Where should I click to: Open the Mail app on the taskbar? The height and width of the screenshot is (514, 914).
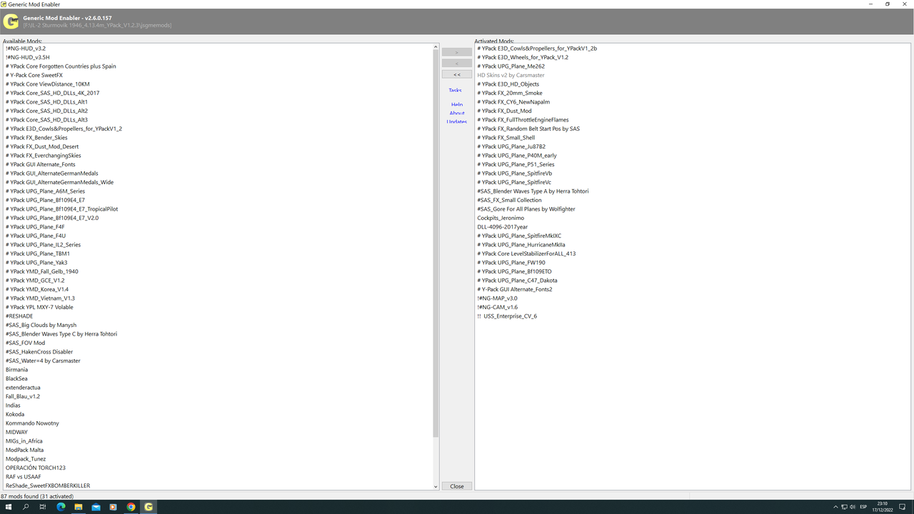[x=96, y=507]
